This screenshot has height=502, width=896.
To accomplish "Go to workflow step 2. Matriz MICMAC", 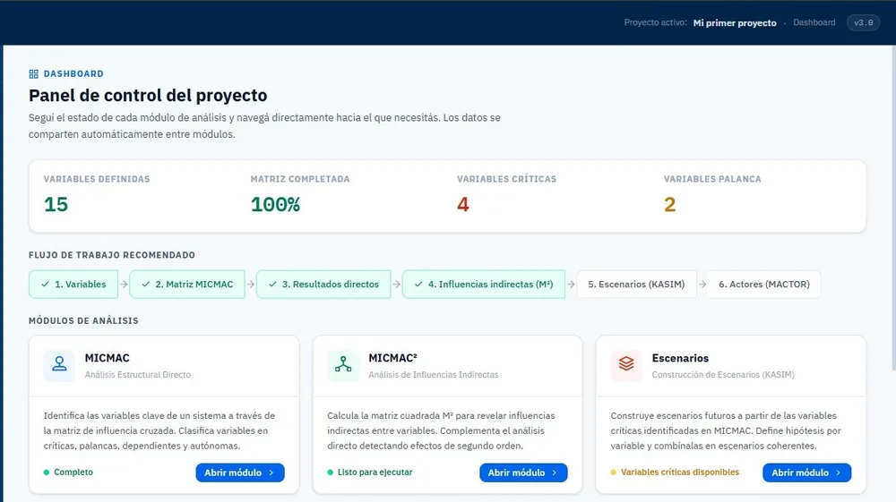I will click(187, 284).
